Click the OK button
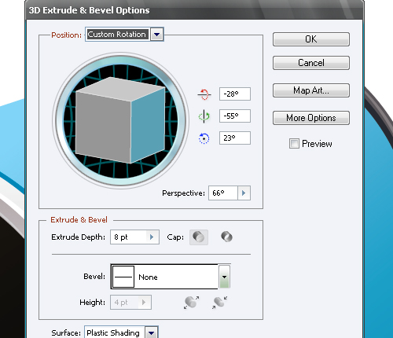Image resolution: width=393 pixels, height=338 pixels. [x=311, y=39]
